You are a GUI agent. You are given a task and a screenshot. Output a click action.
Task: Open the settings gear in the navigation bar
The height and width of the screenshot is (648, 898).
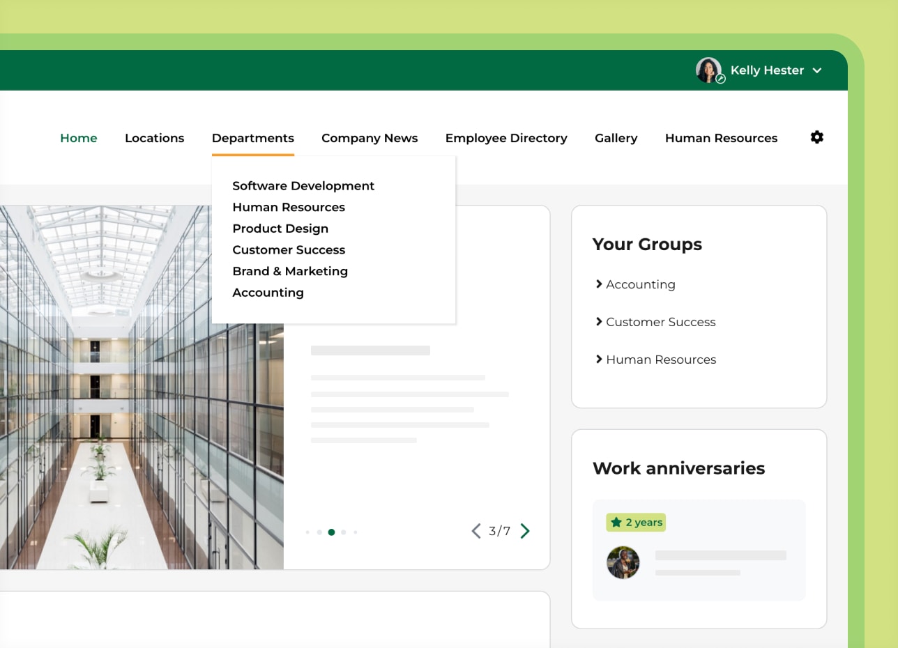click(816, 137)
